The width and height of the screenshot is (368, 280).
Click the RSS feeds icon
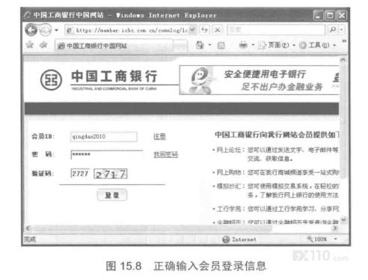(221, 46)
